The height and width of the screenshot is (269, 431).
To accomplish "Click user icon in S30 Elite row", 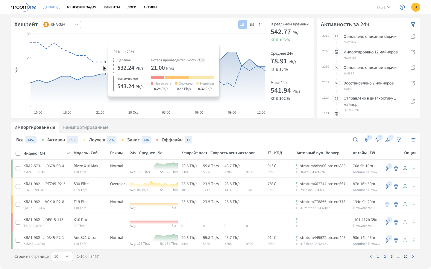I will pyautogui.click(x=405, y=187).
